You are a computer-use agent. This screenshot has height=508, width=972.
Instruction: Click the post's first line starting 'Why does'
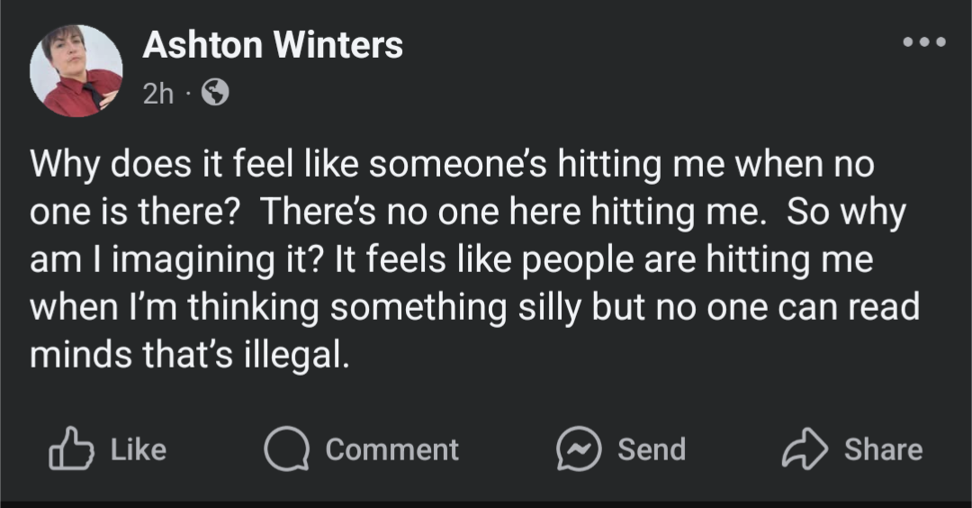click(x=452, y=164)
